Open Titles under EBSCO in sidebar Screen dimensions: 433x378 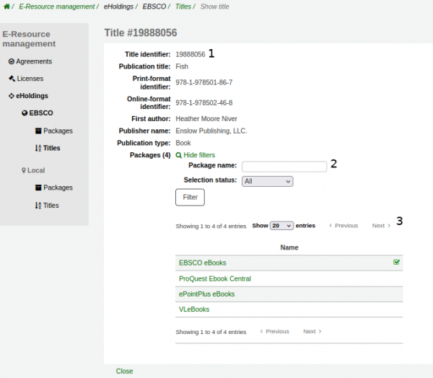click(51, 148)
